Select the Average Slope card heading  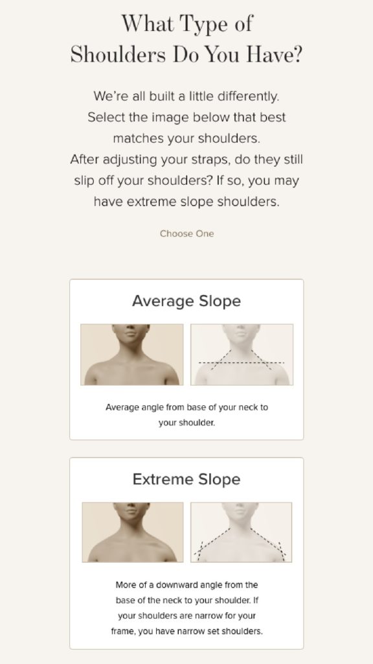click(x=186, y=301)
